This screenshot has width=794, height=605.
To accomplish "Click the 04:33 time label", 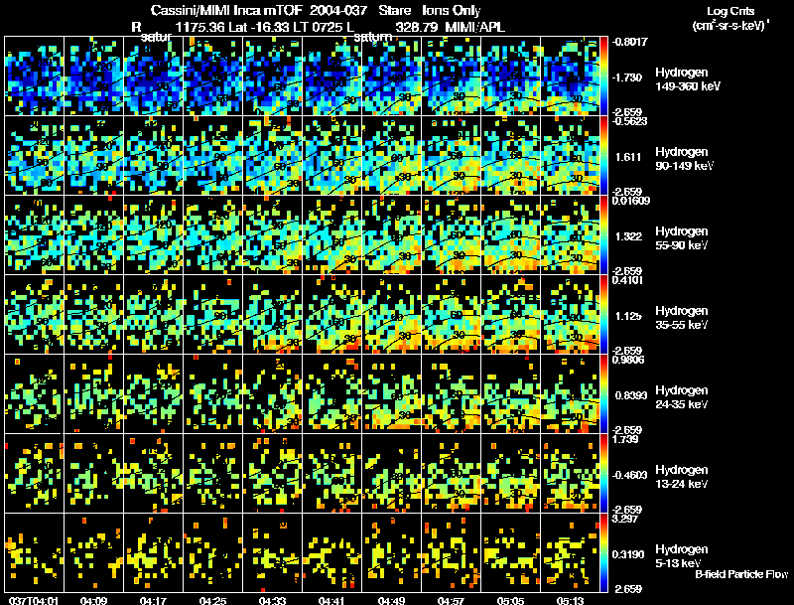I will [x=272, y=600].
